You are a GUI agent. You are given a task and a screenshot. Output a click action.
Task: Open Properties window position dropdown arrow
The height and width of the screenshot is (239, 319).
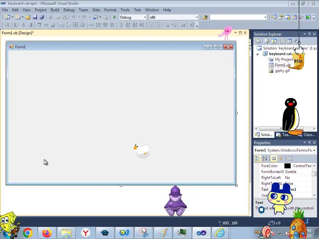pyautogui.click(x=305, y=143)
